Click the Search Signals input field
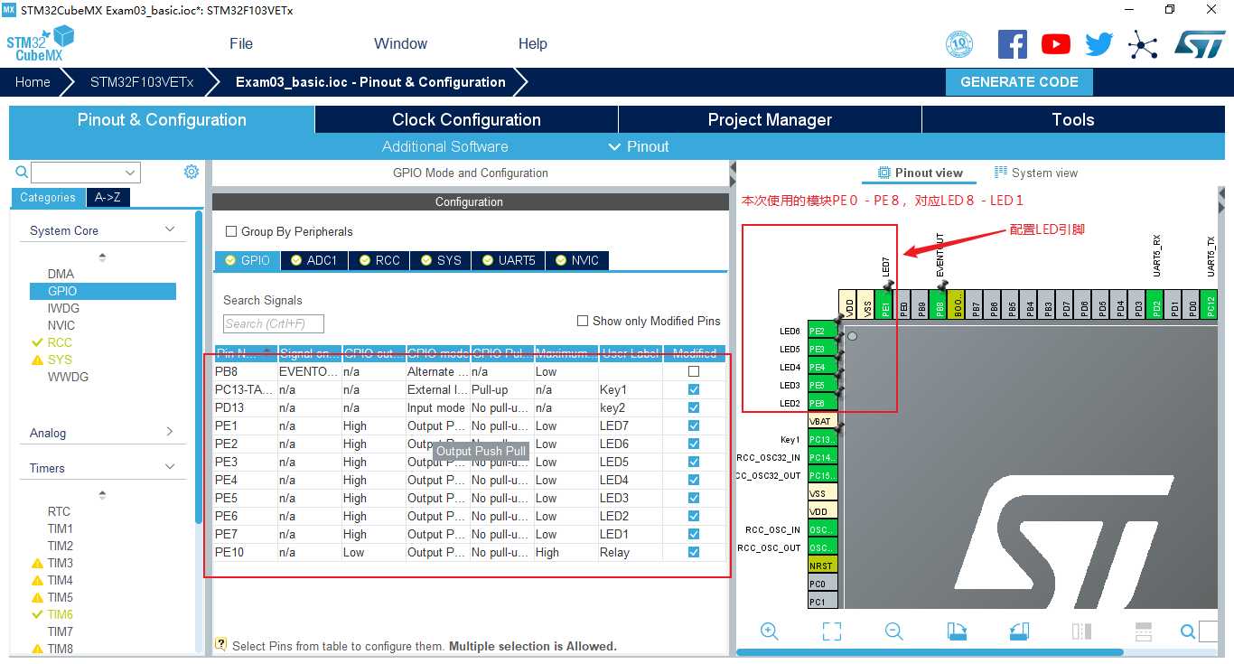 [273, 323]
